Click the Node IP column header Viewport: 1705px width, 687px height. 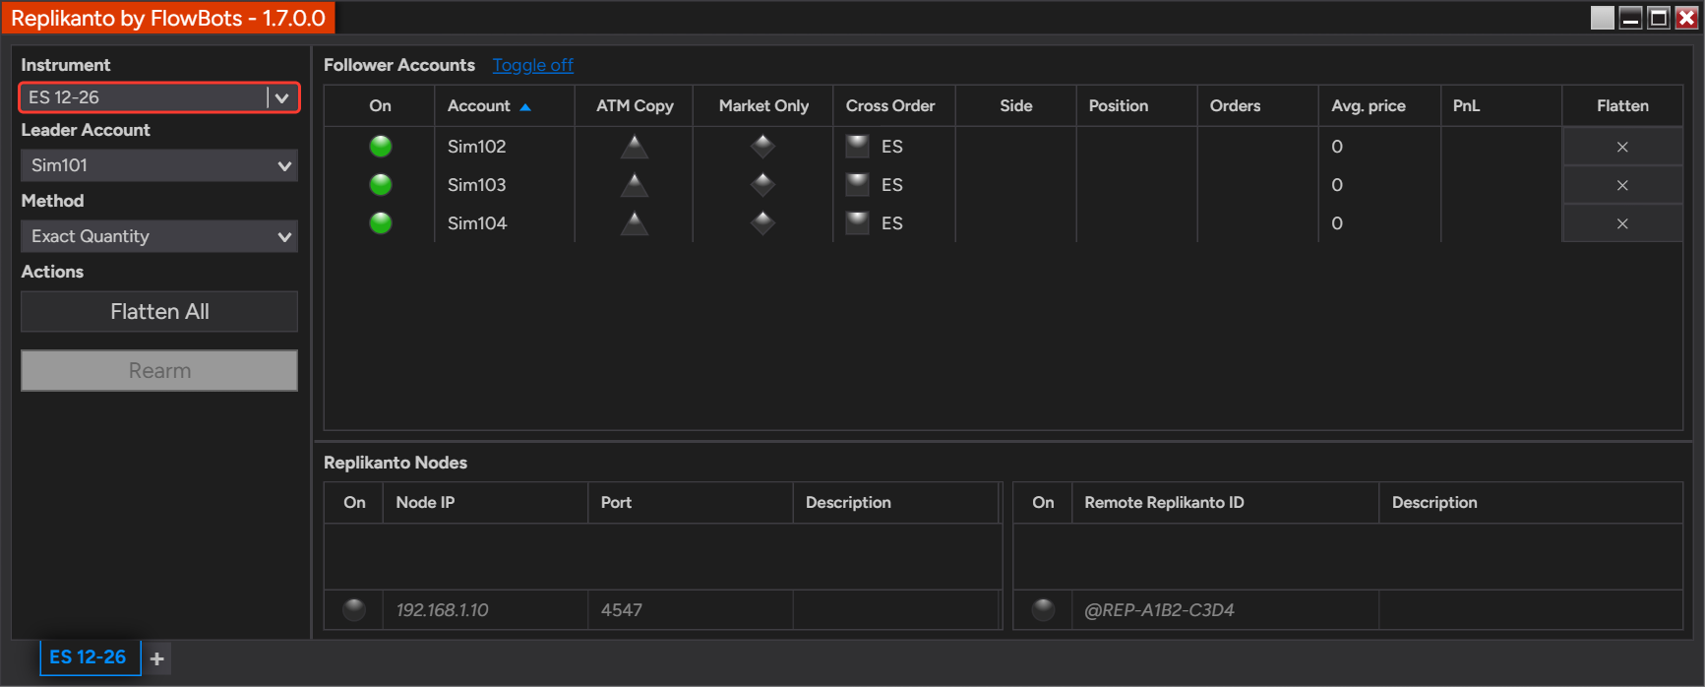(x=485, y=502)
